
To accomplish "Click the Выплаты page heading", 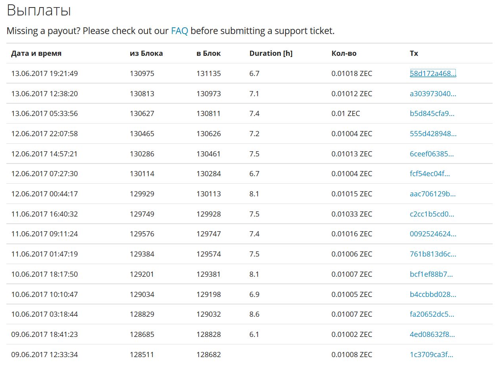I will (39, 10).
